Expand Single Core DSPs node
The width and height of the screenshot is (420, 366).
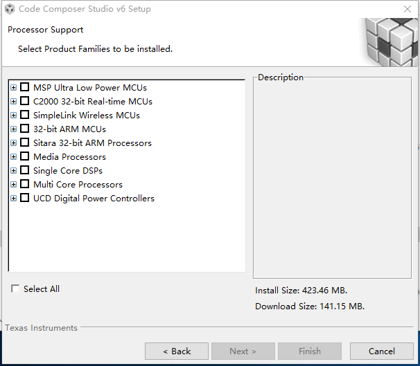tap(13, 171)
